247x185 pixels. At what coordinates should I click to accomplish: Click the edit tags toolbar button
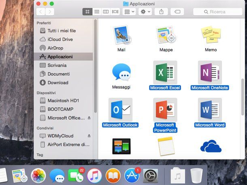(177, 12)
